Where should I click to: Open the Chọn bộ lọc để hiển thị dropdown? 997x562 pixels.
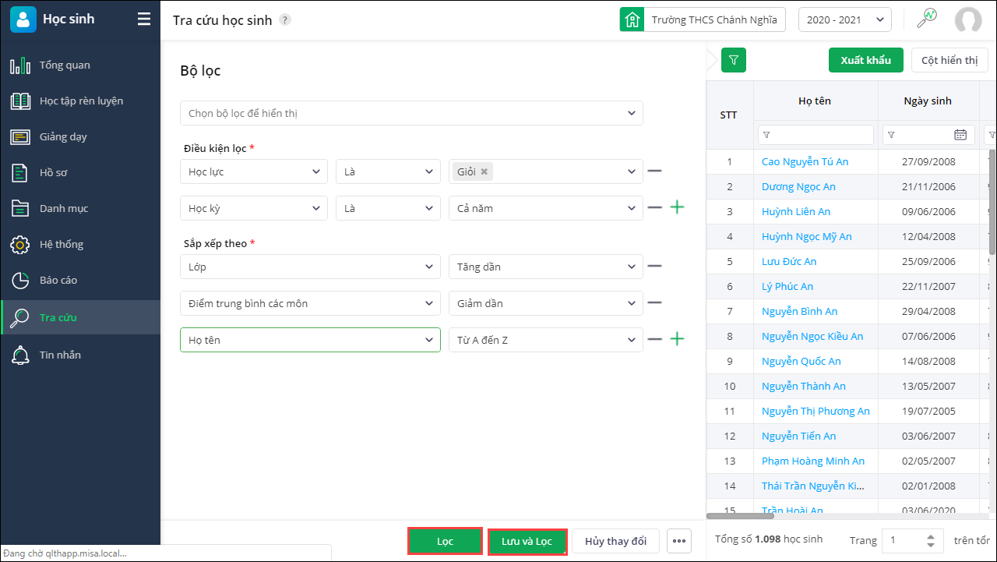[x=411, y=113]
